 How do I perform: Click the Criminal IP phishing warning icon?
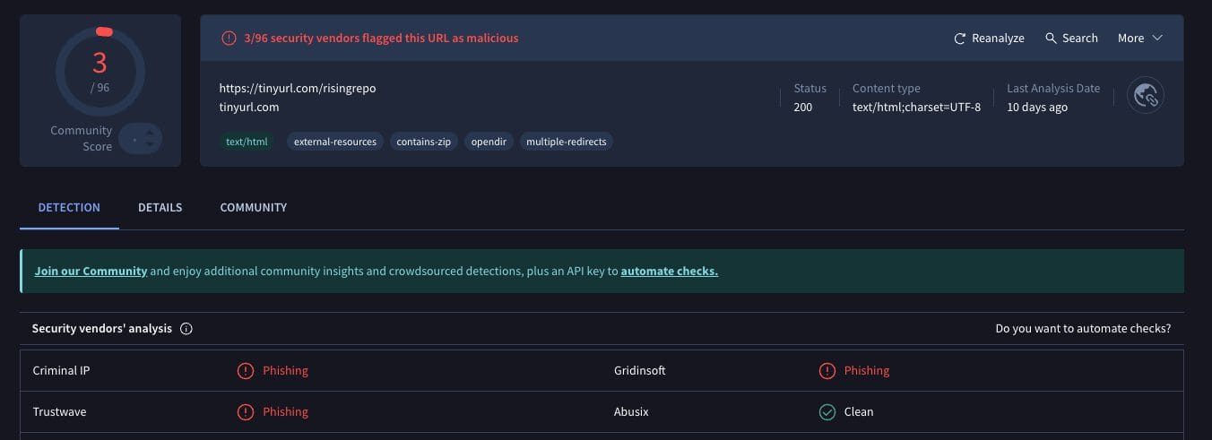245,371
